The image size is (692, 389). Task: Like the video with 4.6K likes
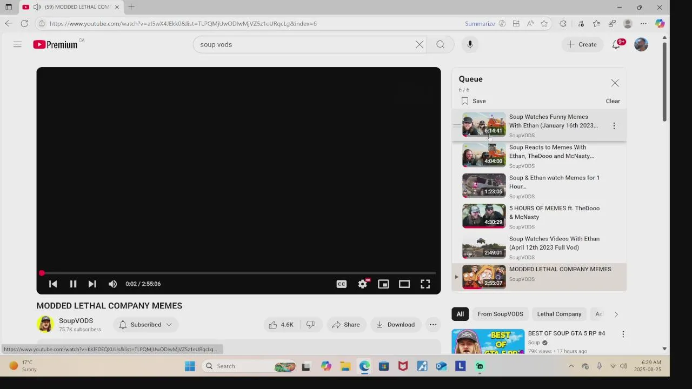click(281, 325)
